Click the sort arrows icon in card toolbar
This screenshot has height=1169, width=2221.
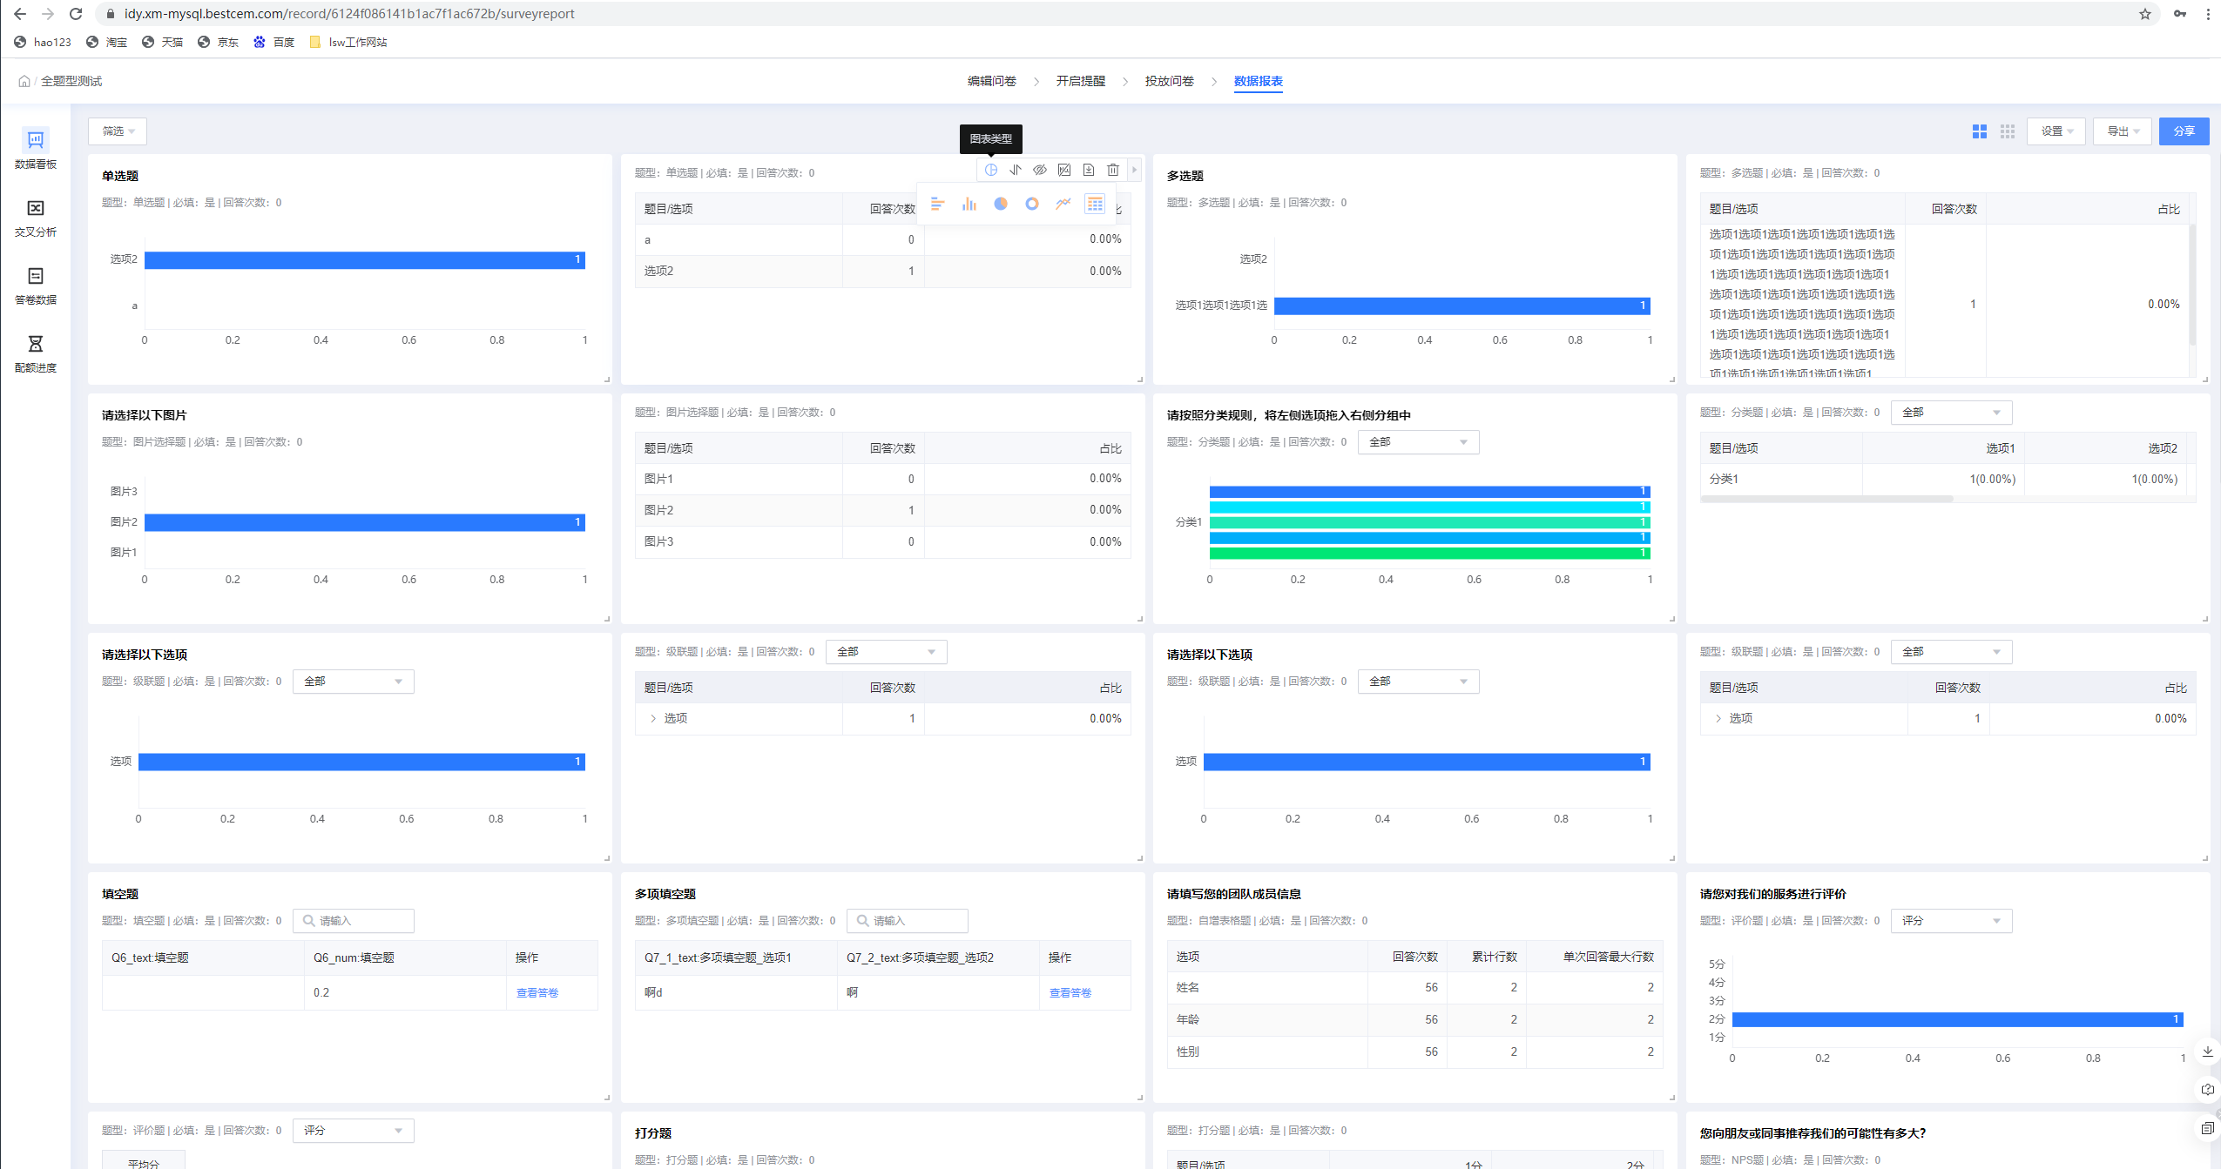pyautogui.click(x=1016, y=170)
